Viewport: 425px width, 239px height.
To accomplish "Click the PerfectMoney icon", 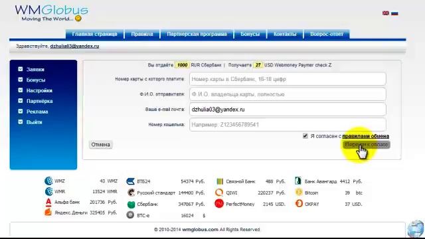I will coord(219,204).
